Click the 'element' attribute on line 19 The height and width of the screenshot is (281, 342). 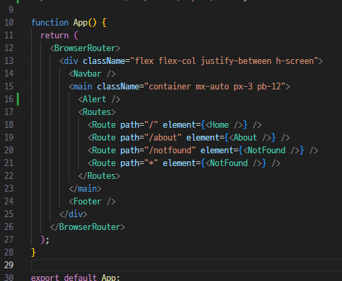[203, 138]
